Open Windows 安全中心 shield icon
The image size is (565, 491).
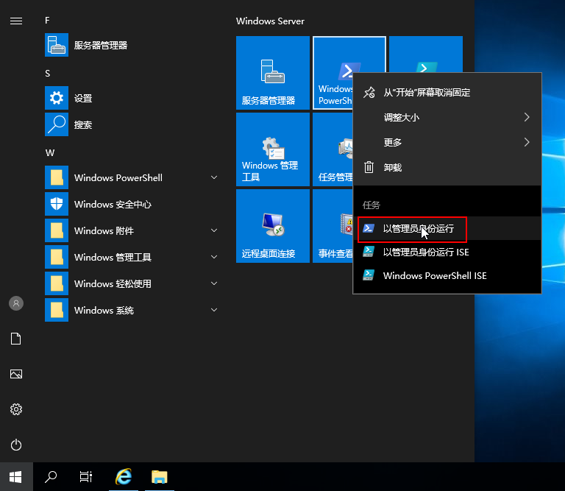click(x=57, y=204)
